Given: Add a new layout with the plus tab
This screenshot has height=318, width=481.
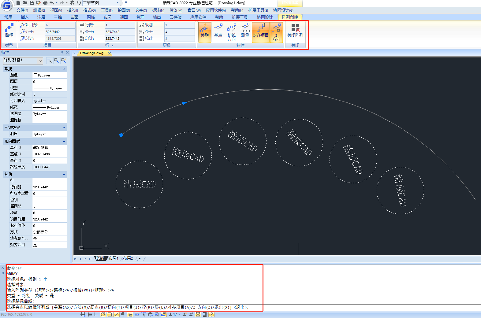Looking at the screenshot, I should tap(140, 258).
